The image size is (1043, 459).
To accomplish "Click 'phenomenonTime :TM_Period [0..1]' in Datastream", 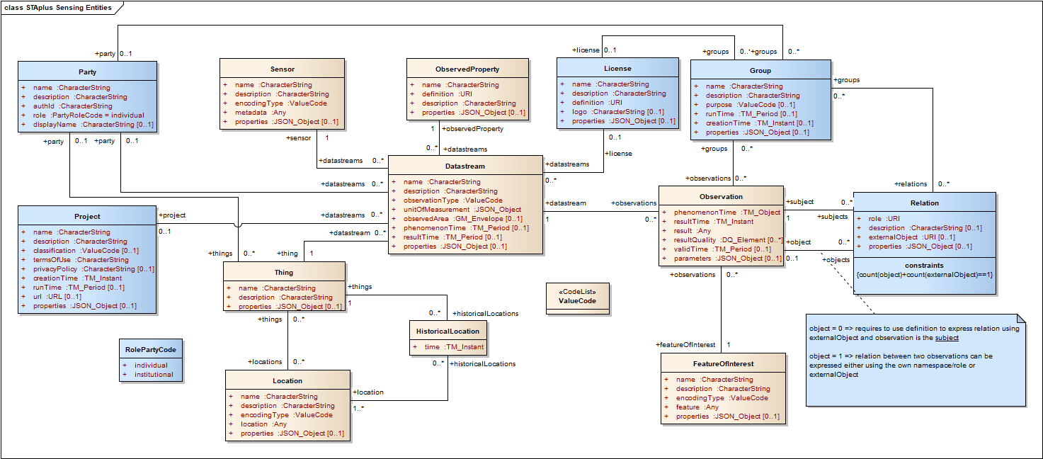I will coord(467,228).
